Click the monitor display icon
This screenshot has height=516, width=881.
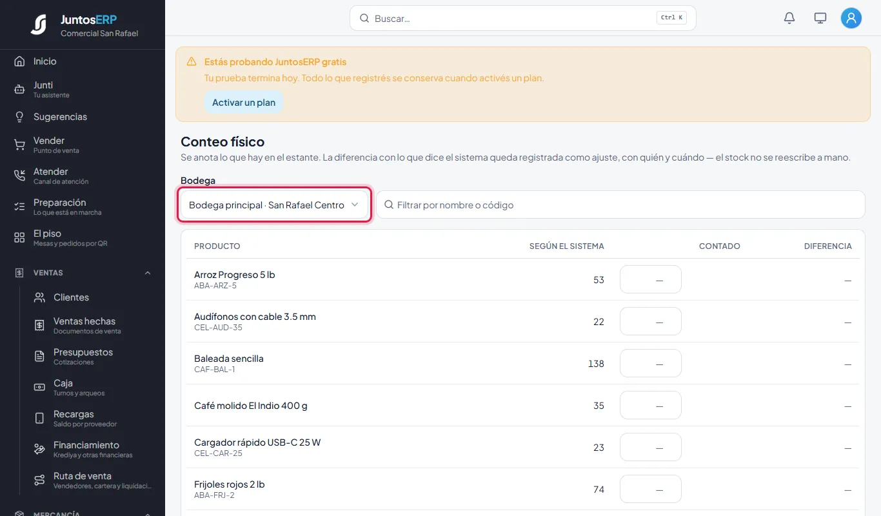(820, 18)
